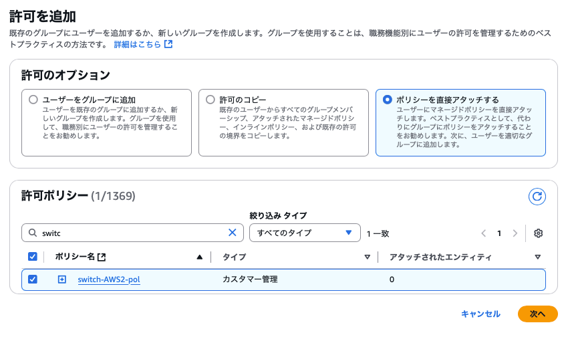Go to previous page arrow
Screen dimensions: 564x337
click(x=483, y=233)
